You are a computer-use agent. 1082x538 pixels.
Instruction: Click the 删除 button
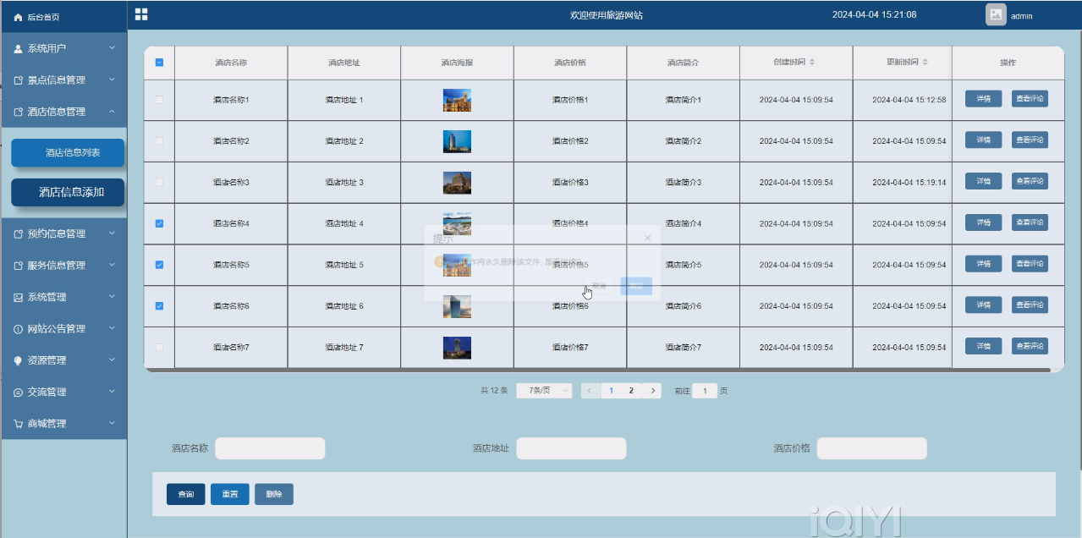274,494
